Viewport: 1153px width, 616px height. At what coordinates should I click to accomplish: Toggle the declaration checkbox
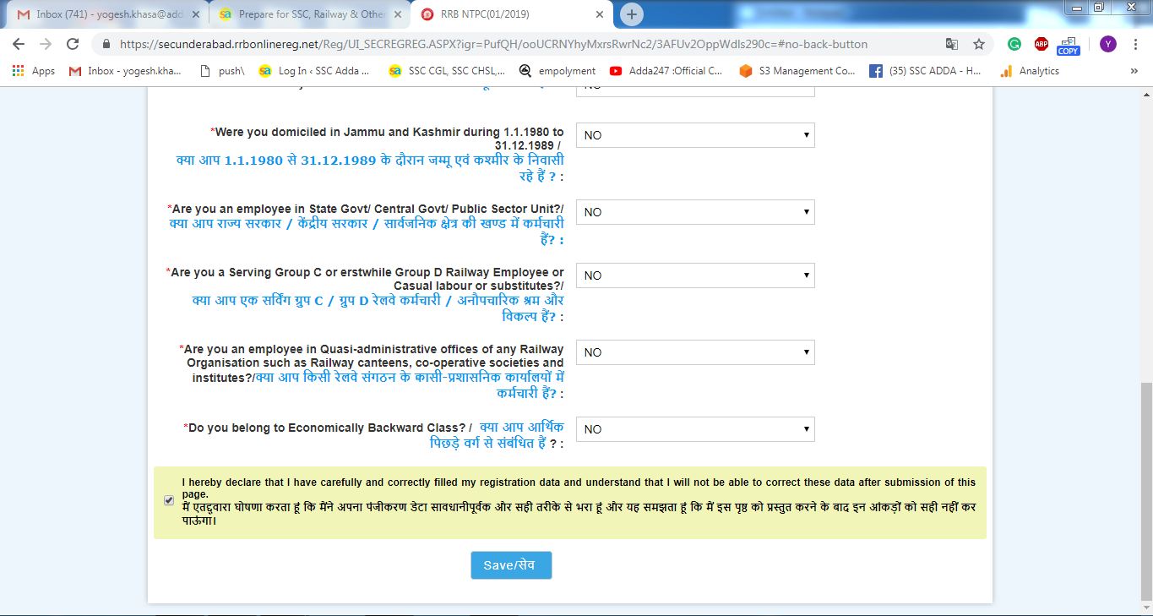(169, 500)
